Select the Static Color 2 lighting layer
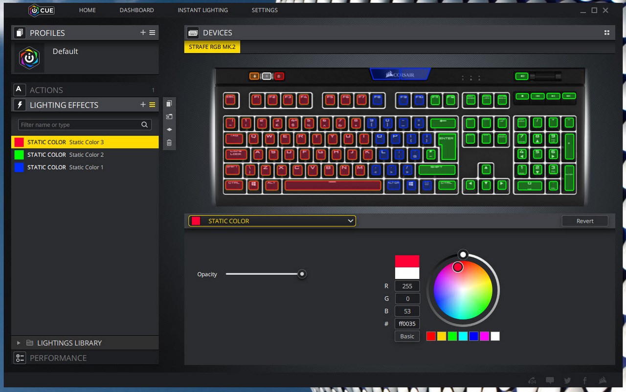626x392 pixels. (x=85, y=154)
